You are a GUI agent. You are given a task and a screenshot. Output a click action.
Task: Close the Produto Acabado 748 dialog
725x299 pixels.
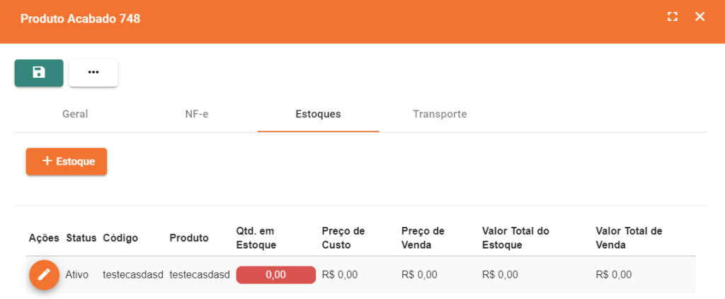click(700, 17)
